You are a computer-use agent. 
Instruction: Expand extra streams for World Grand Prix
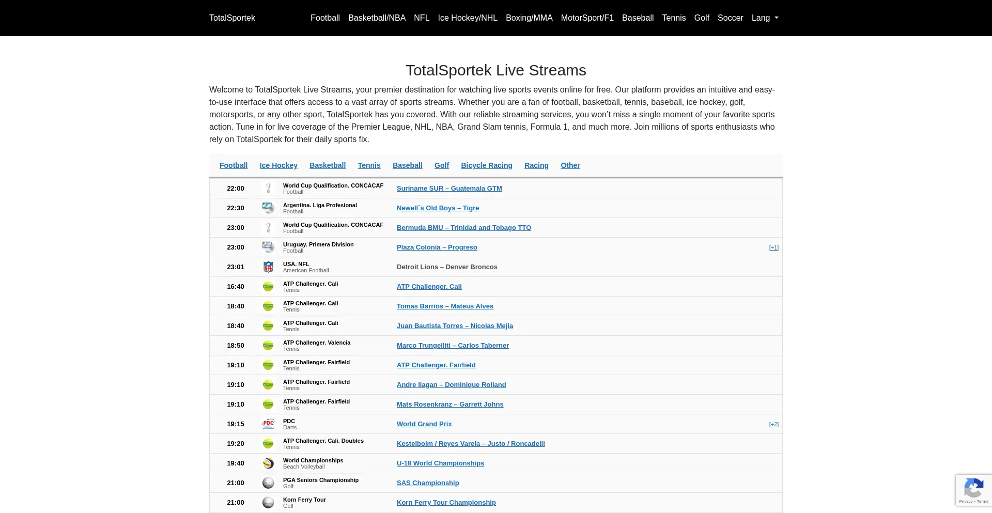[773, 425]
